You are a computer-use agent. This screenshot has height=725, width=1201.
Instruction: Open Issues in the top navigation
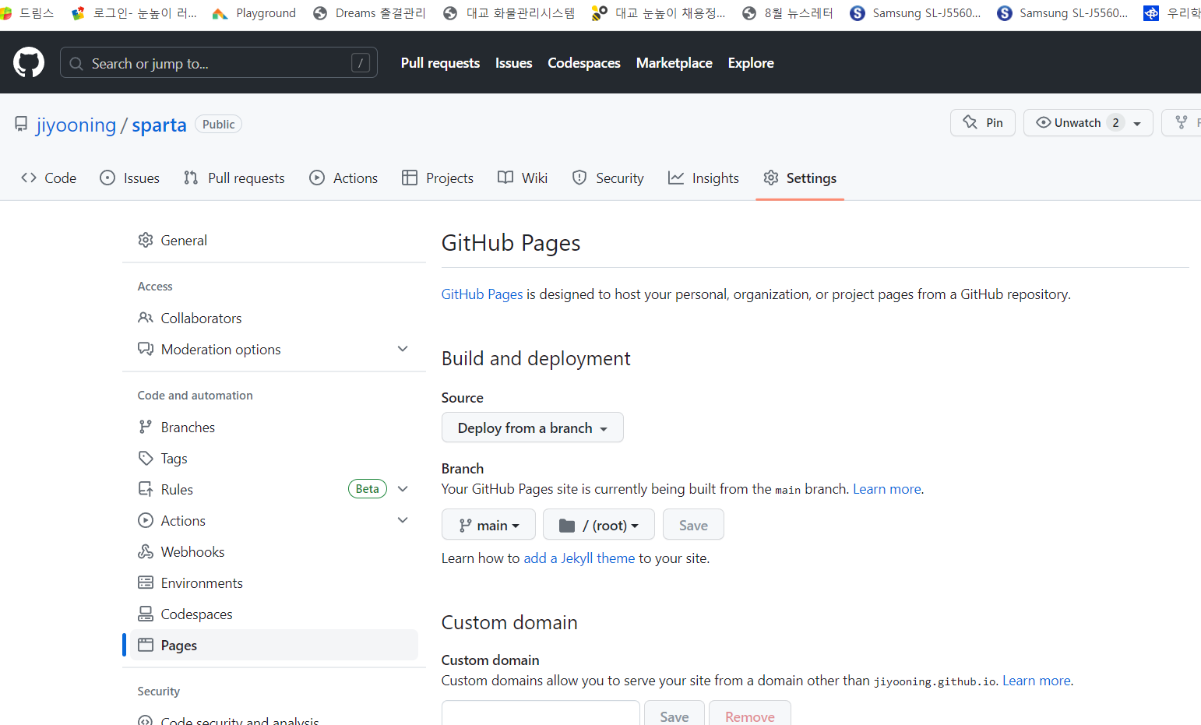pos(514,63)
